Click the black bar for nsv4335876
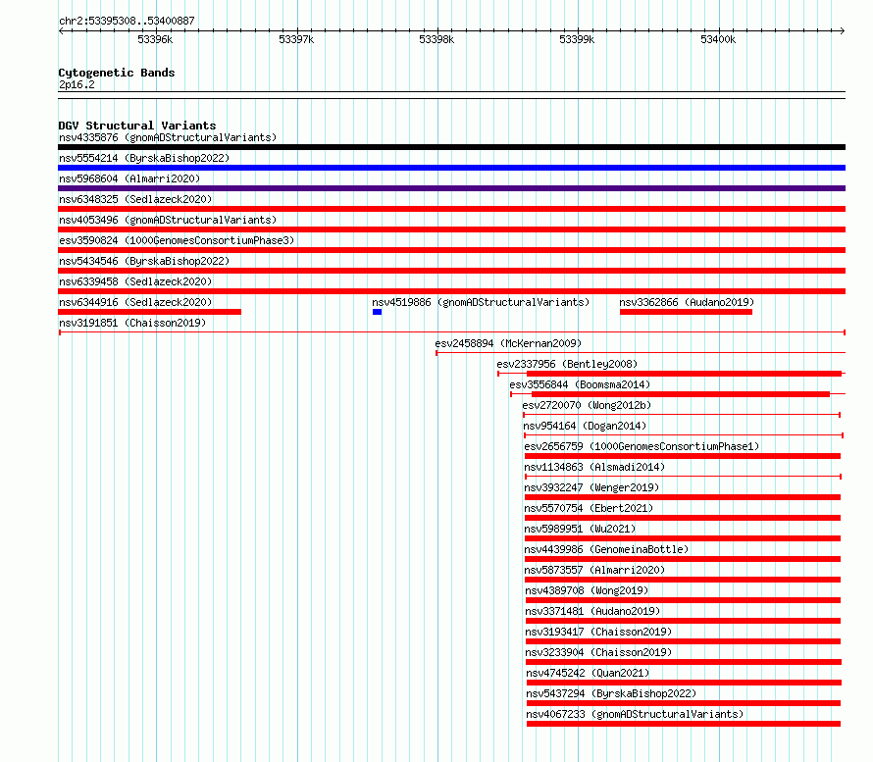The image size is (873, 762). pos(451,147)
